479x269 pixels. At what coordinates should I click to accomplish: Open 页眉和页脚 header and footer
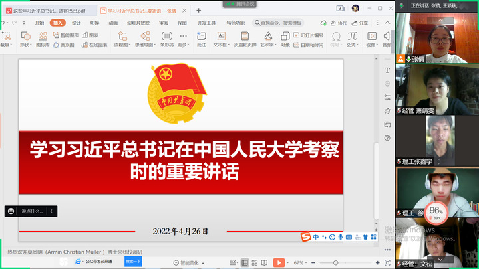tap(243, 39)
